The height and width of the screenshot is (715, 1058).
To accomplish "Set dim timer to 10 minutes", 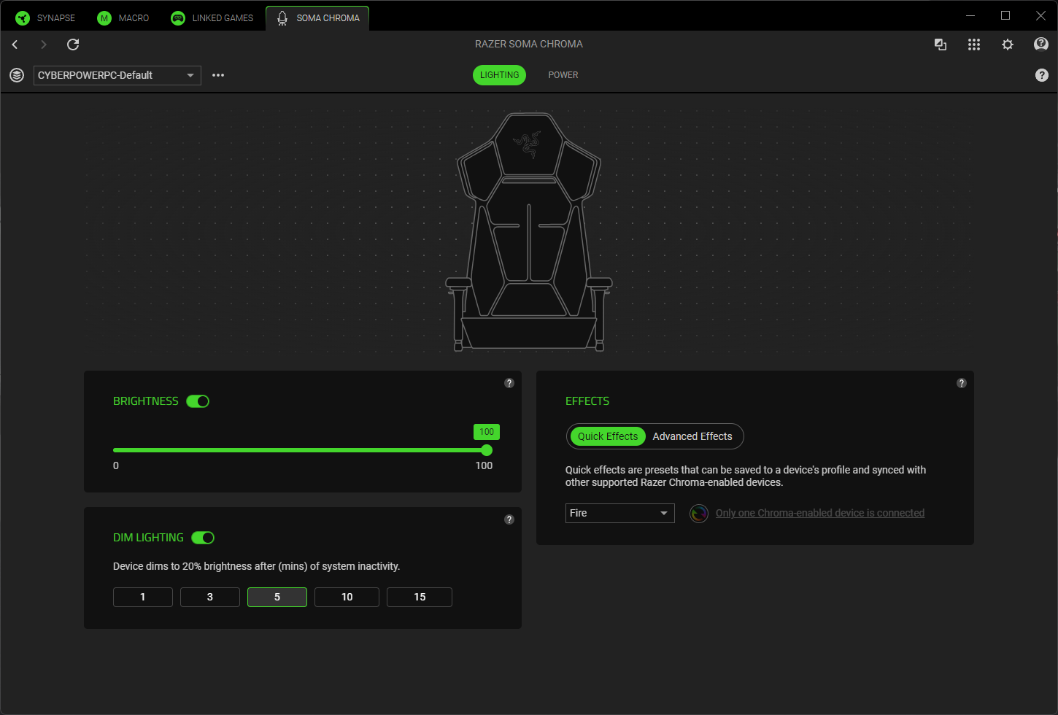I will tap(347, 597).
